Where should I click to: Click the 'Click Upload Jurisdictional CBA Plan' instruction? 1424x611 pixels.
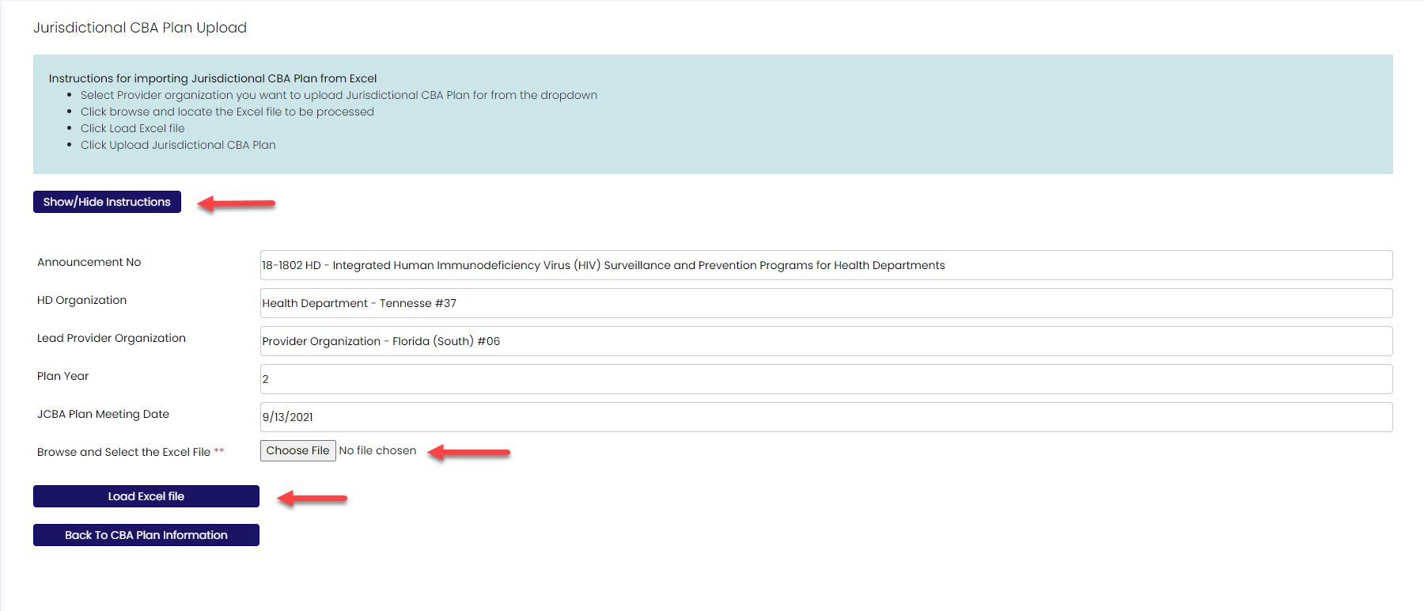(178, 145)
